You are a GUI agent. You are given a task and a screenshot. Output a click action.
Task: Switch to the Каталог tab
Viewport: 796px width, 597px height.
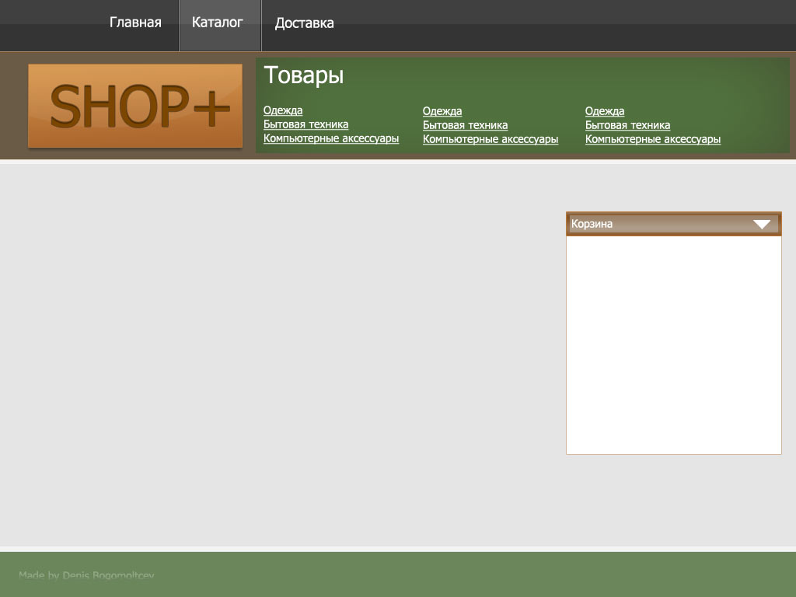pos(218,23)
